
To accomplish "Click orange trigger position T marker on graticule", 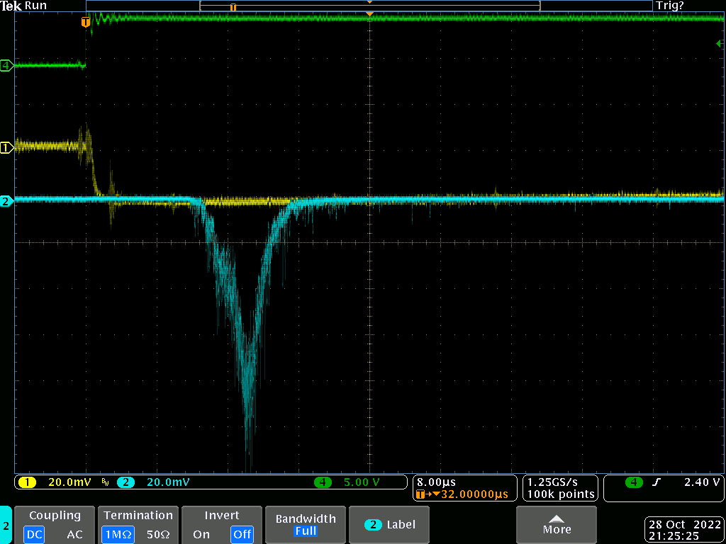I will [86, 22].
